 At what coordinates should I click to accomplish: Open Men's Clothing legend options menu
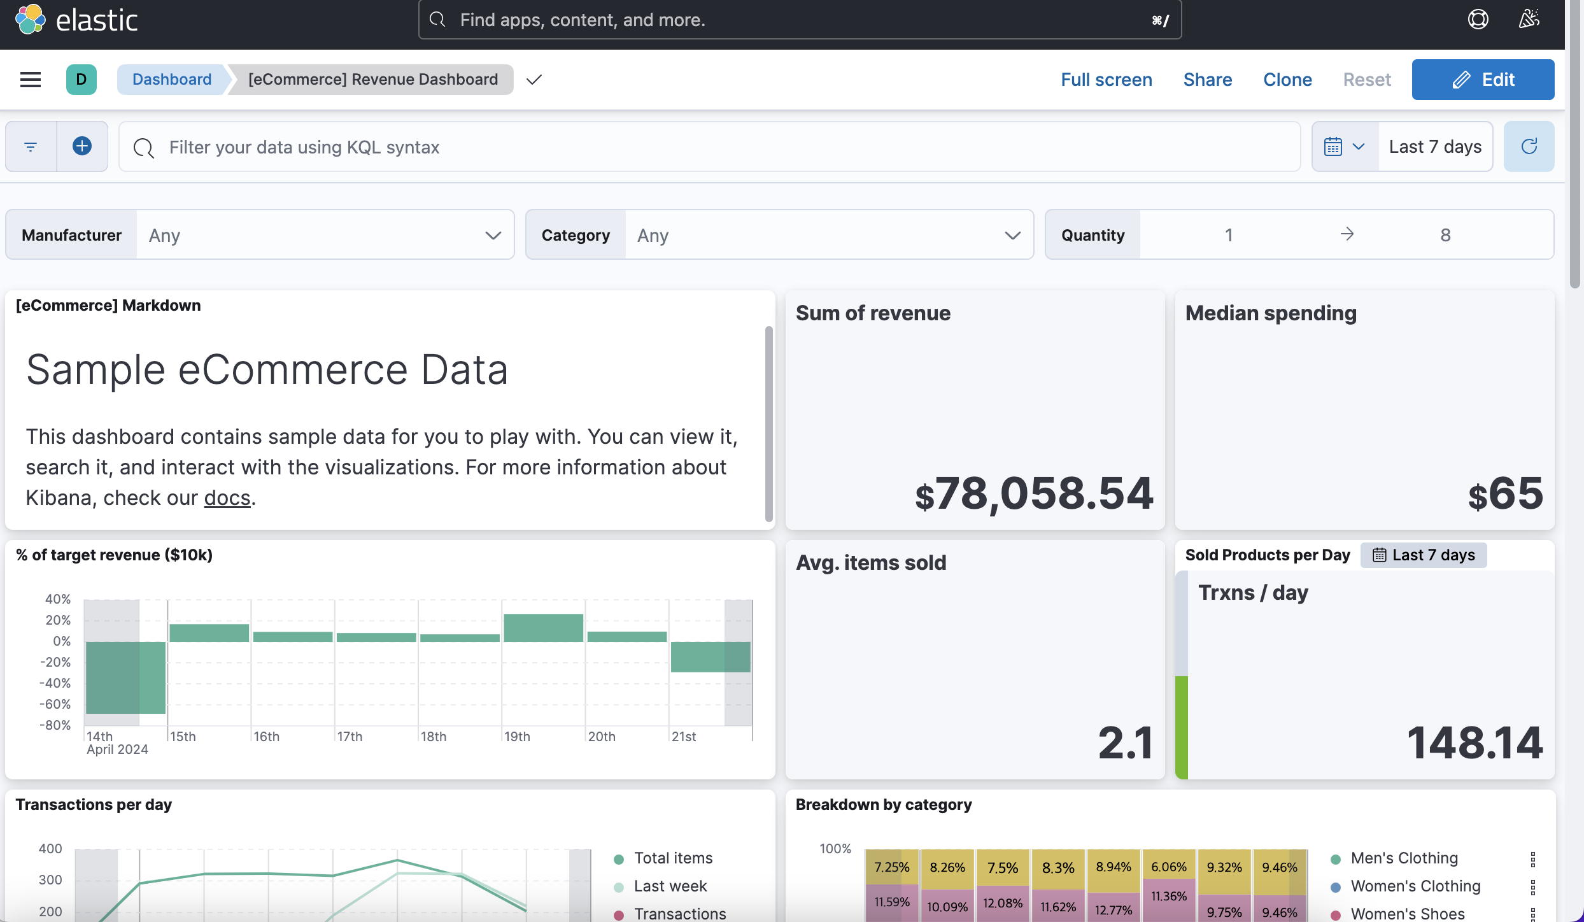(x=1533, y=859)
